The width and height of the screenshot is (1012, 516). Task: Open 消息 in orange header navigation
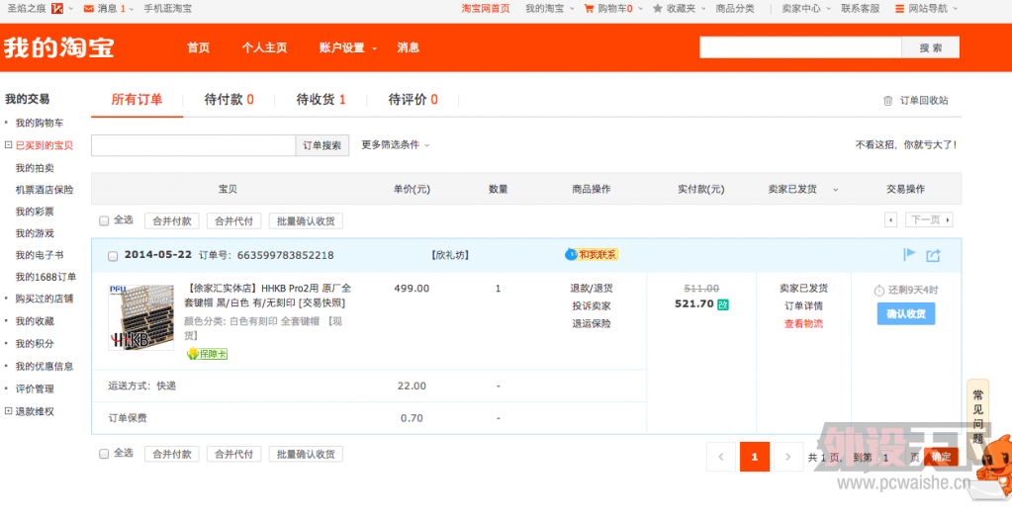pos(408,47)
